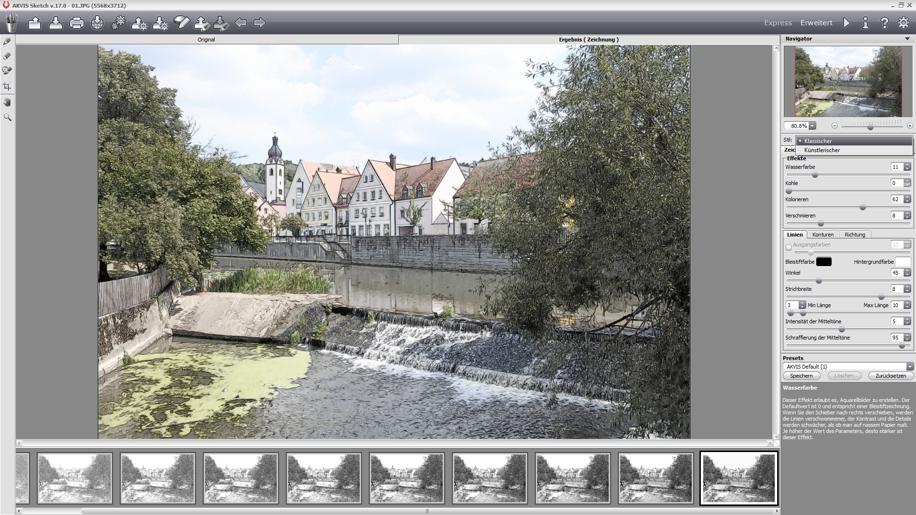Click the redo right arrow icon

coord(260,22)
